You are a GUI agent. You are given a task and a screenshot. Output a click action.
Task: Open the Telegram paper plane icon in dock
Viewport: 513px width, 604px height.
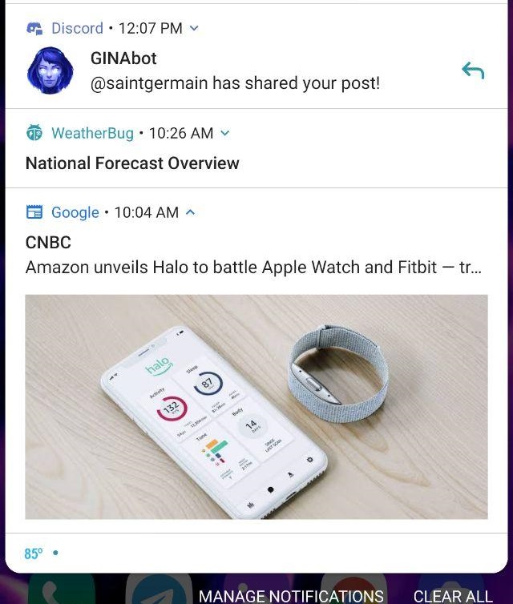[159, 590]
